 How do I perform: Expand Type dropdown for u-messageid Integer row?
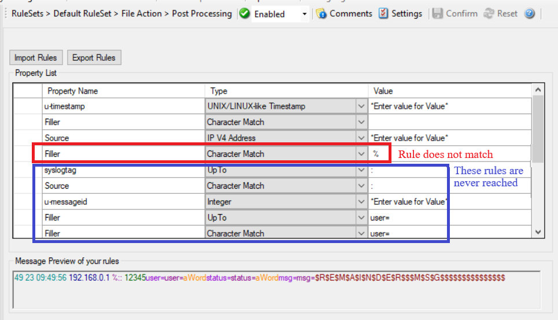pyautogui.click(x=361, y=202)
